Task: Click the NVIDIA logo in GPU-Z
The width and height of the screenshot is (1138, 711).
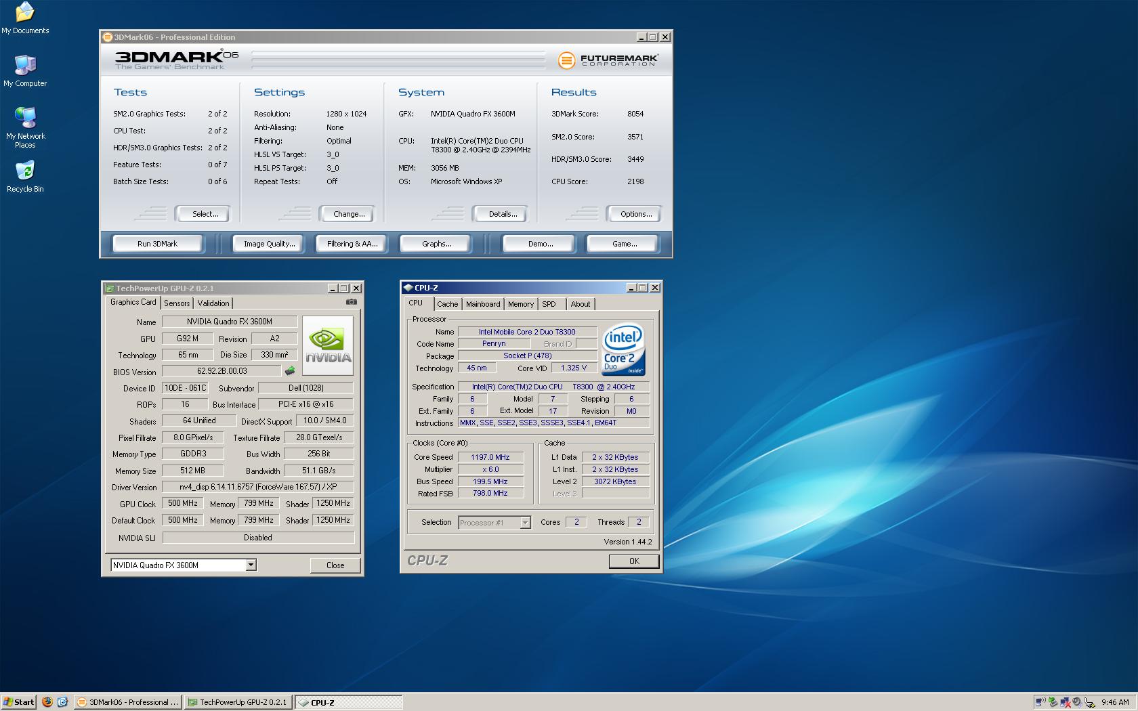Action: (x=328, y=345)
